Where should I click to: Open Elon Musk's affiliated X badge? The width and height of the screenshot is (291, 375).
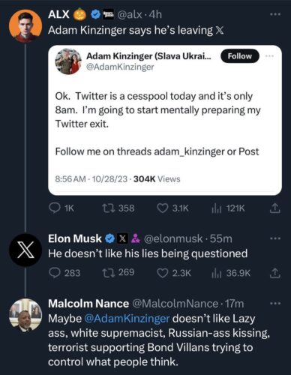pyautogui.click(x=122, y=238)
